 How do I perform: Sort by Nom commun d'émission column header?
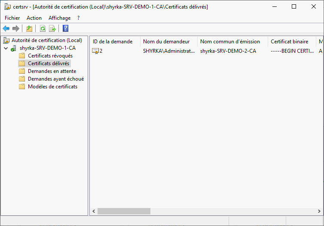(230, 42)
